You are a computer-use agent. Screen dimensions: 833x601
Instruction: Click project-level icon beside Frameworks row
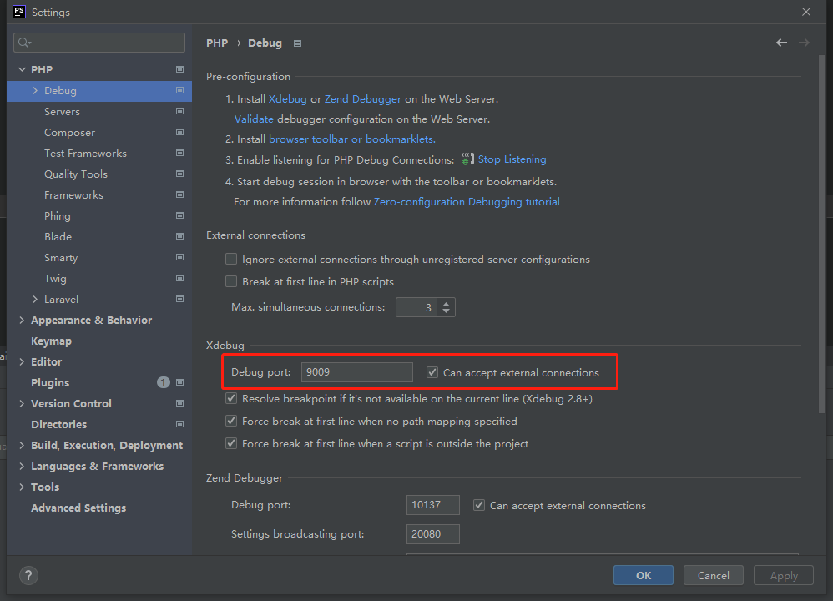[x=179, y=194]
